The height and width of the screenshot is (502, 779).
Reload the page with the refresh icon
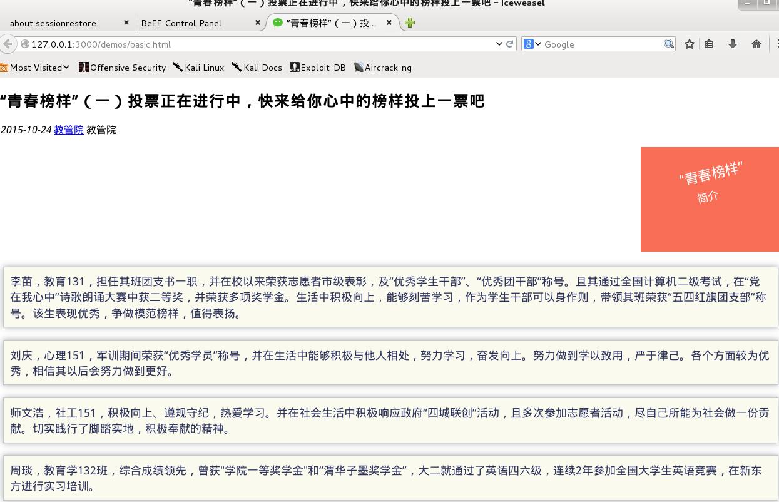click(510, 44)
